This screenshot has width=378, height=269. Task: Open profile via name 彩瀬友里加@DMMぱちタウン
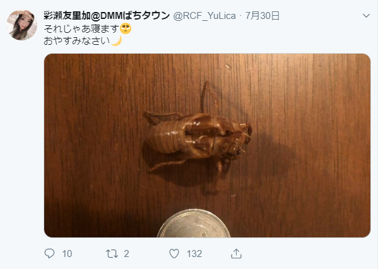point(107,16)
